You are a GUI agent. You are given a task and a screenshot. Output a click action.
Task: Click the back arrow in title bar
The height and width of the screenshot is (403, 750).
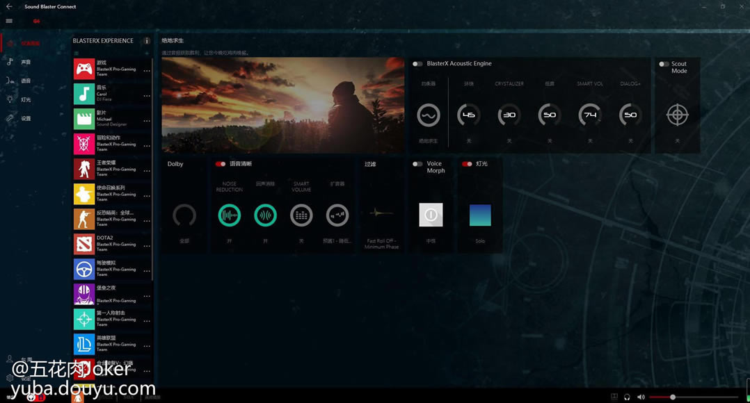(9, 7)
